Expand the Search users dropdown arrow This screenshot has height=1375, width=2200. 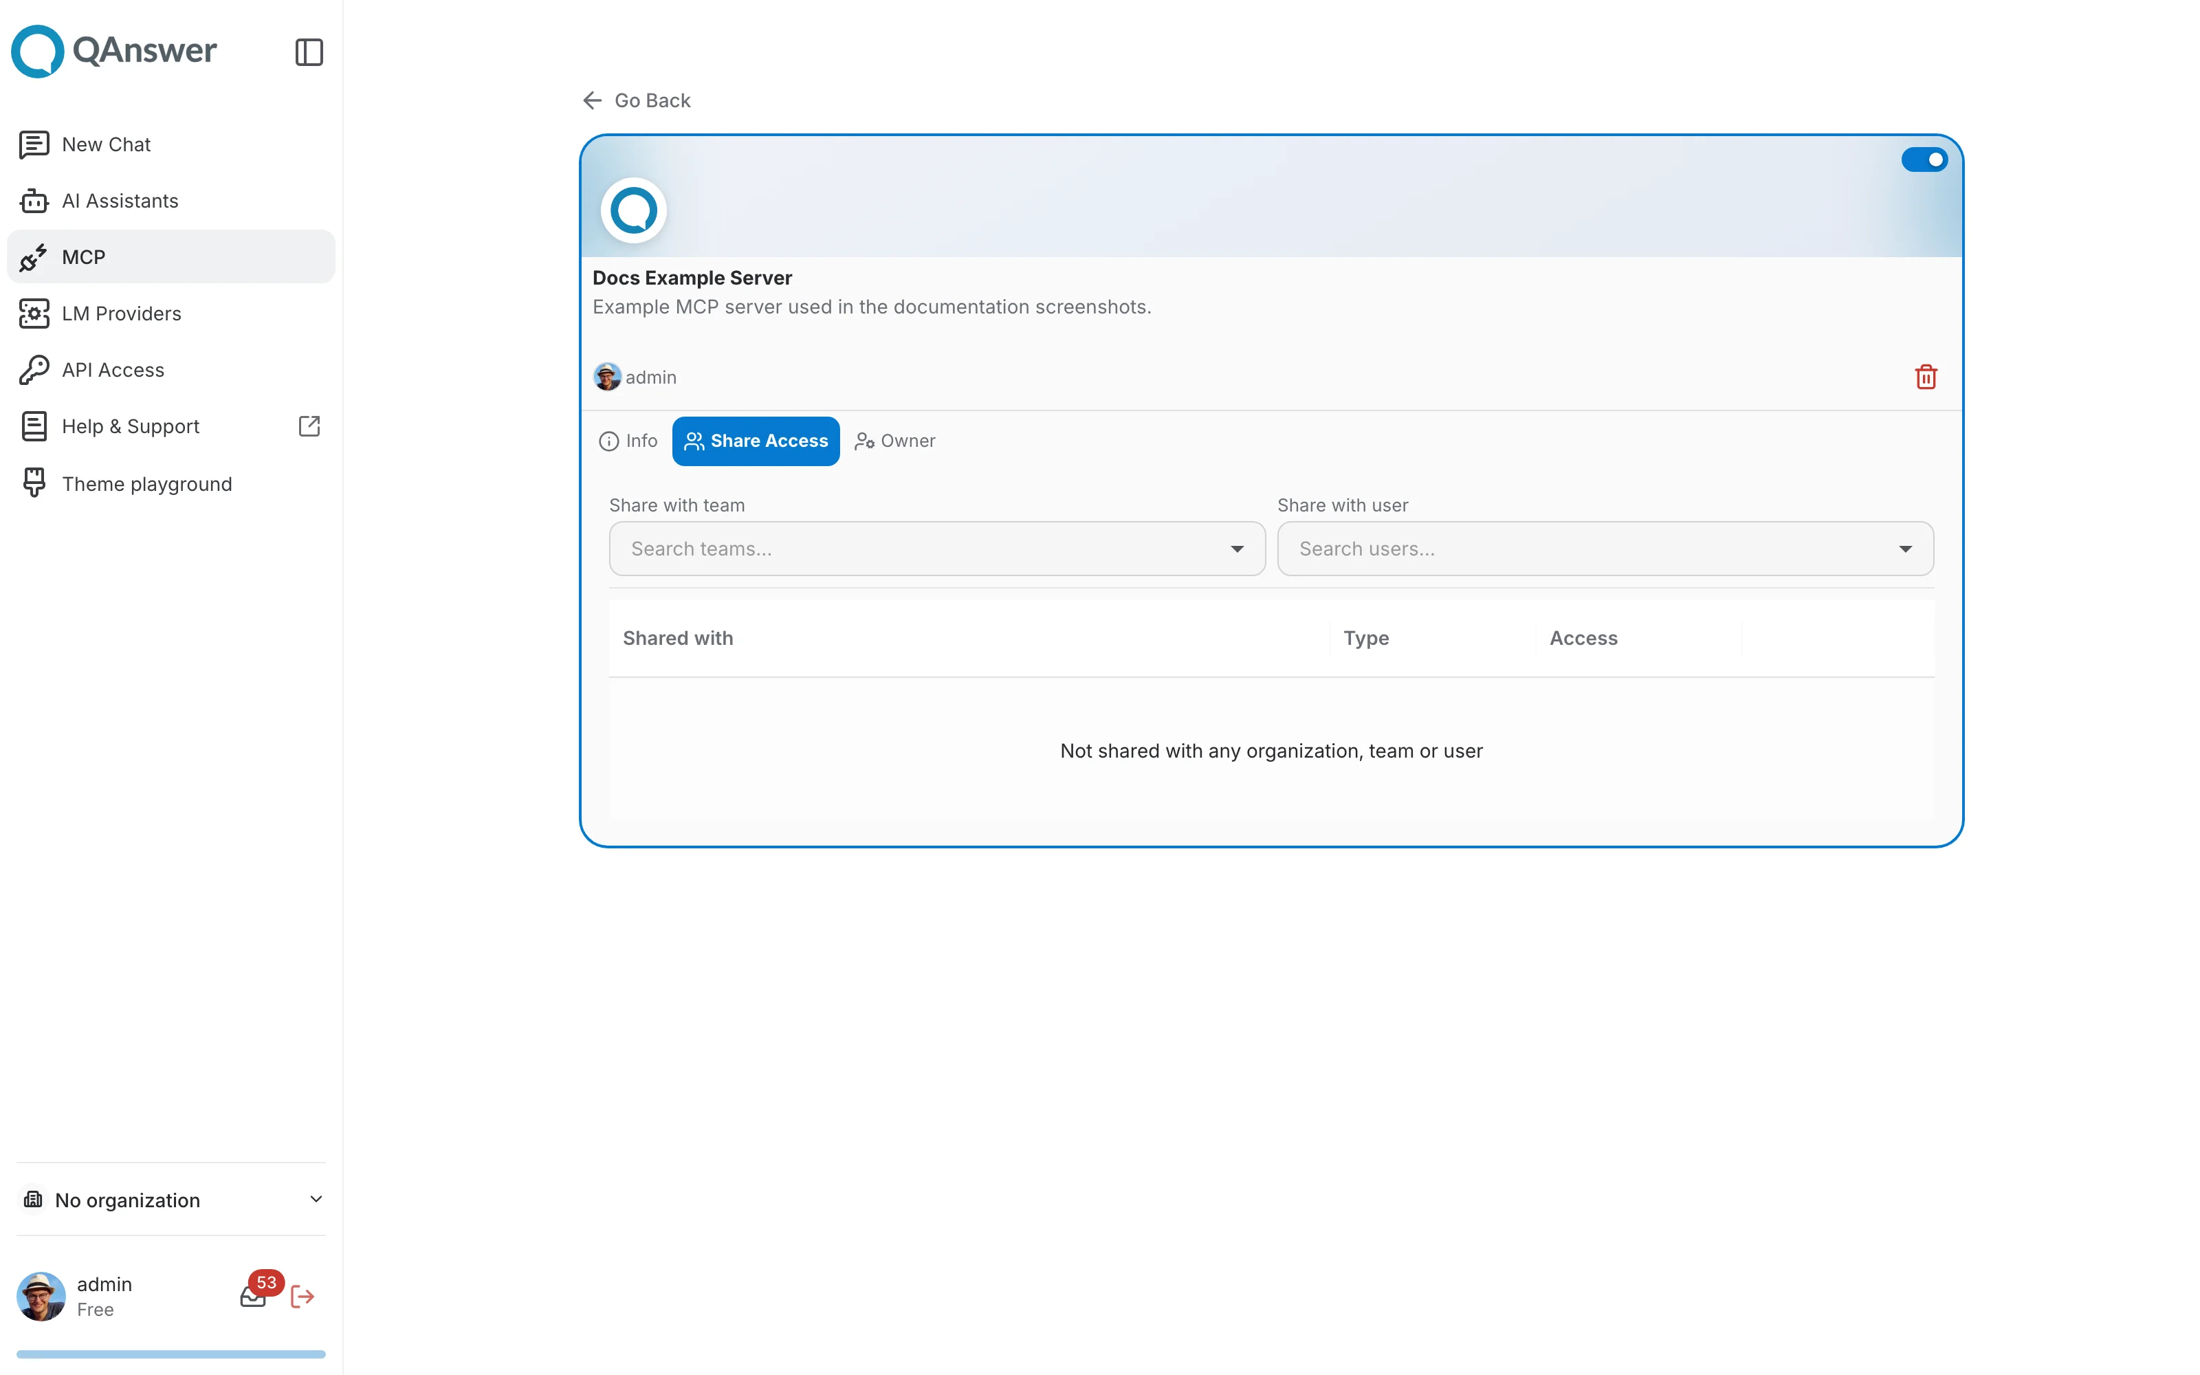(1906, 549)
